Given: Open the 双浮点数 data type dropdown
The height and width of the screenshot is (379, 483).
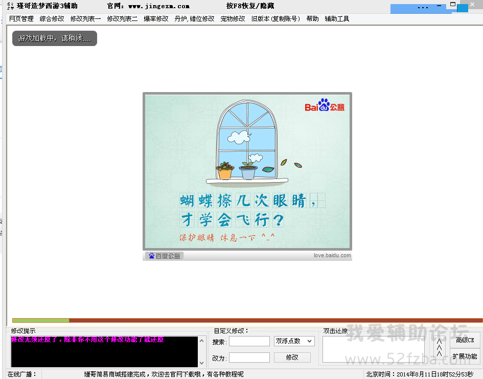Looking at the screenshot, I should point(294,341).
